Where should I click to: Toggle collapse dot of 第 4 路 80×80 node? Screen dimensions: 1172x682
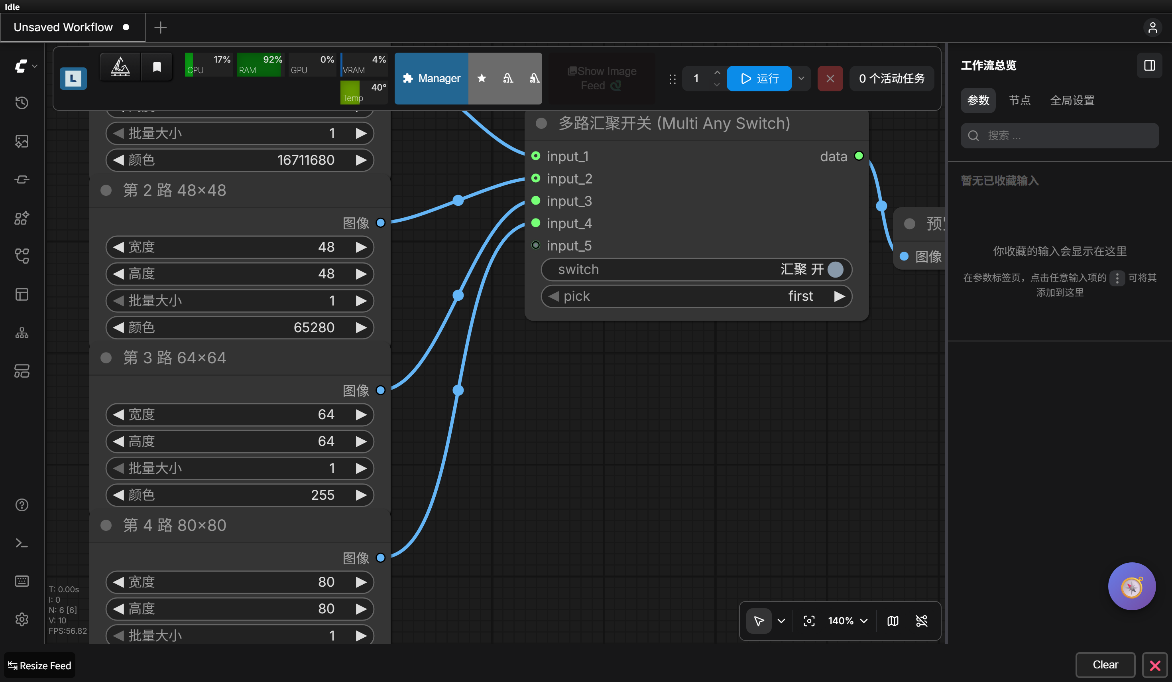106,525
